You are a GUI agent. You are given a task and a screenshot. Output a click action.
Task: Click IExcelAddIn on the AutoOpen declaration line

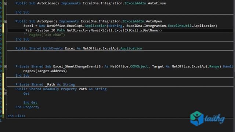coord(133,21)
